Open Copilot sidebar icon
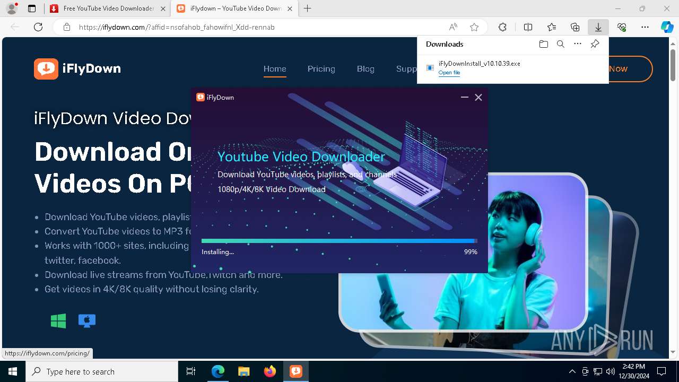This screenshot has width=679, height=382. 667,27
